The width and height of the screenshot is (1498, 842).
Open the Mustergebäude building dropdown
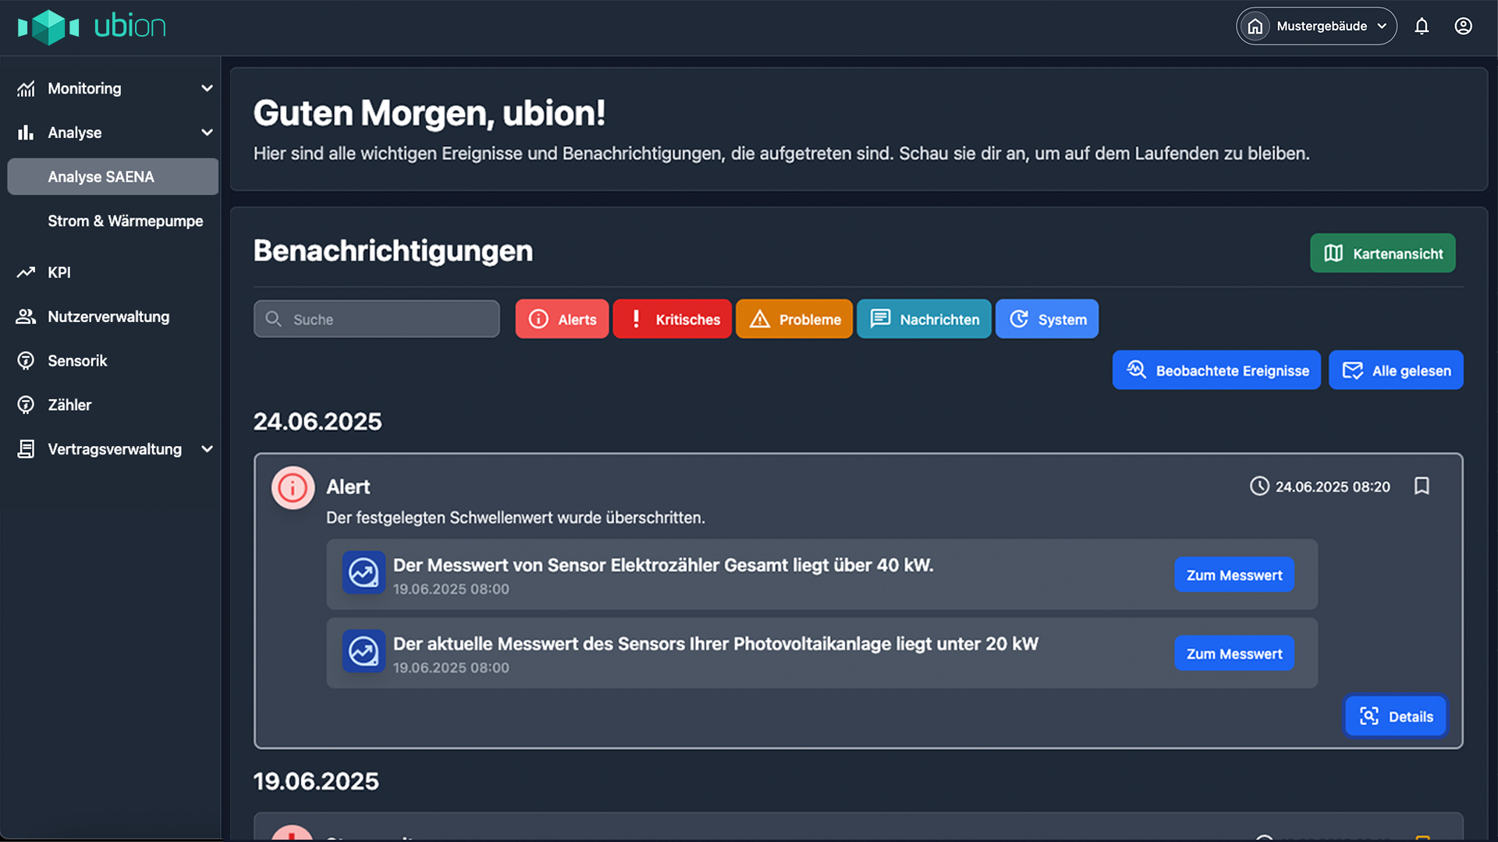pos(1316,27)
